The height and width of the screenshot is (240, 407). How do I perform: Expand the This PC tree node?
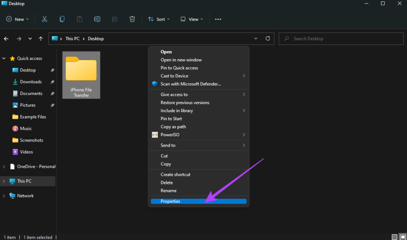[4, 181]
